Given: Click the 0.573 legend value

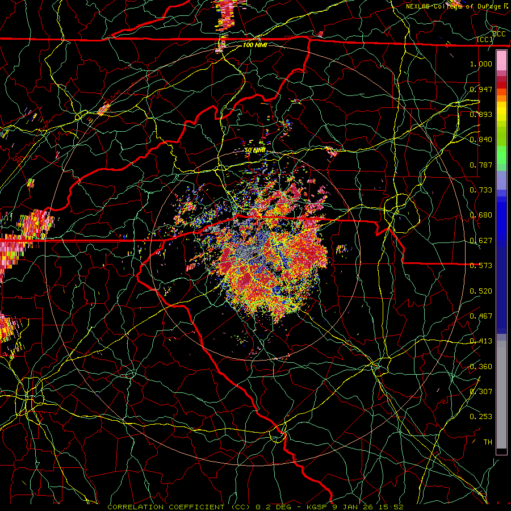Looking at the screenshot, I should (481, 265).
